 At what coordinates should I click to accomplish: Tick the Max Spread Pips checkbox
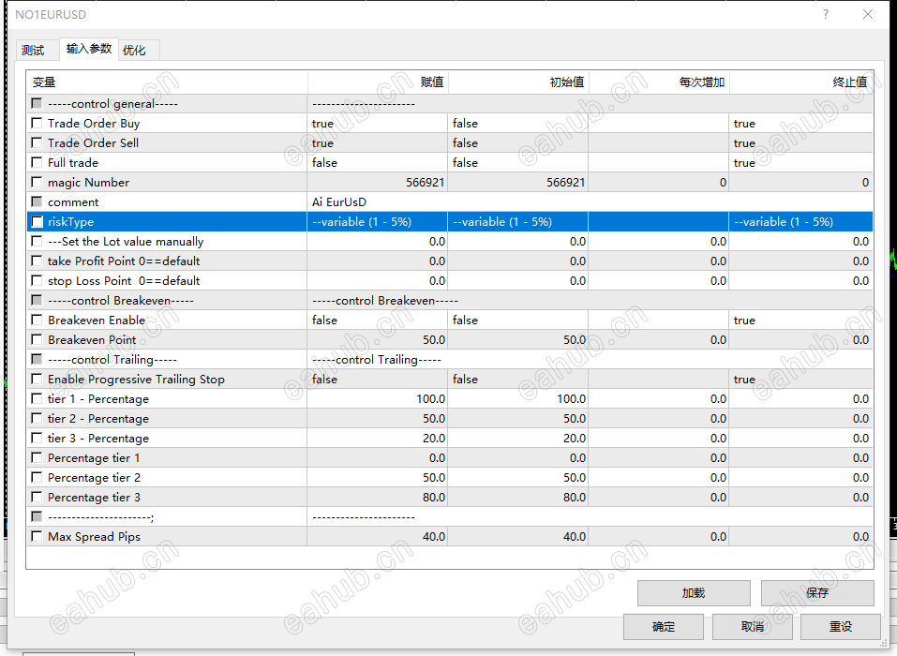click(37, 536)
